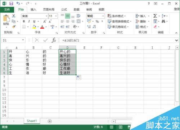The height and width of the screenshot is (130, 180).
Task: Open the number format dropdown
Action: point(103,16)
